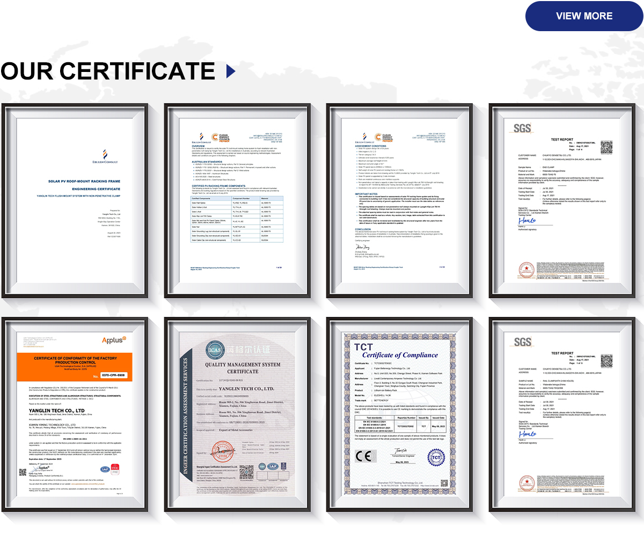Click Clean Energy Council logo on Overview page

221,137
